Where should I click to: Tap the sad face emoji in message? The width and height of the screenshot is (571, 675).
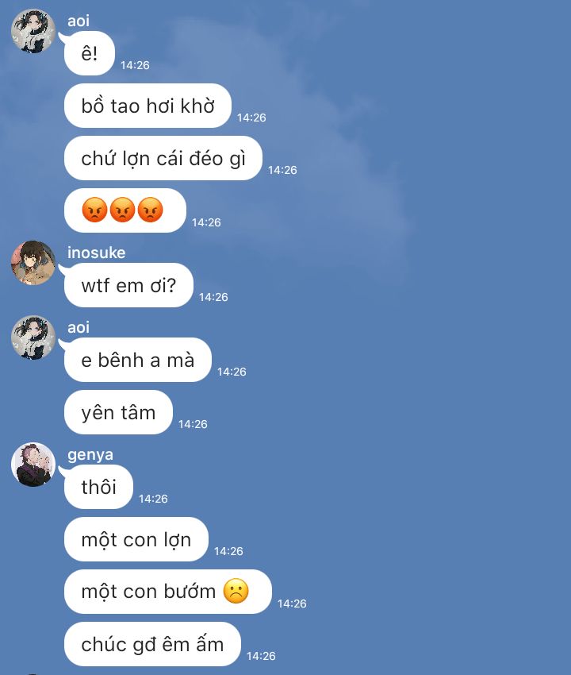(236, 591)
